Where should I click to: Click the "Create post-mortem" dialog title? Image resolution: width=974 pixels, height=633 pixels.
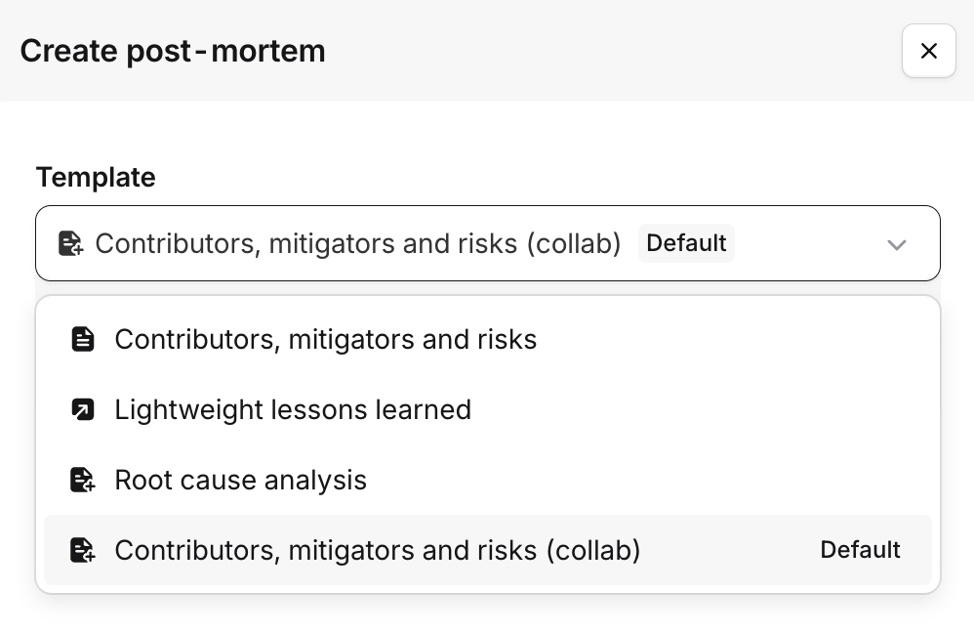[x=173, y=51]
